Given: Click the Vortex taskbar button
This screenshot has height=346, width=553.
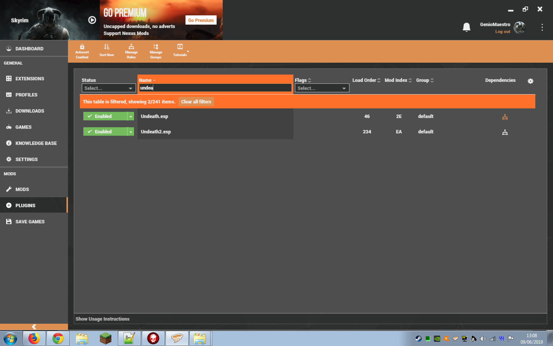Looking at the screenshot, I should 177,339.
